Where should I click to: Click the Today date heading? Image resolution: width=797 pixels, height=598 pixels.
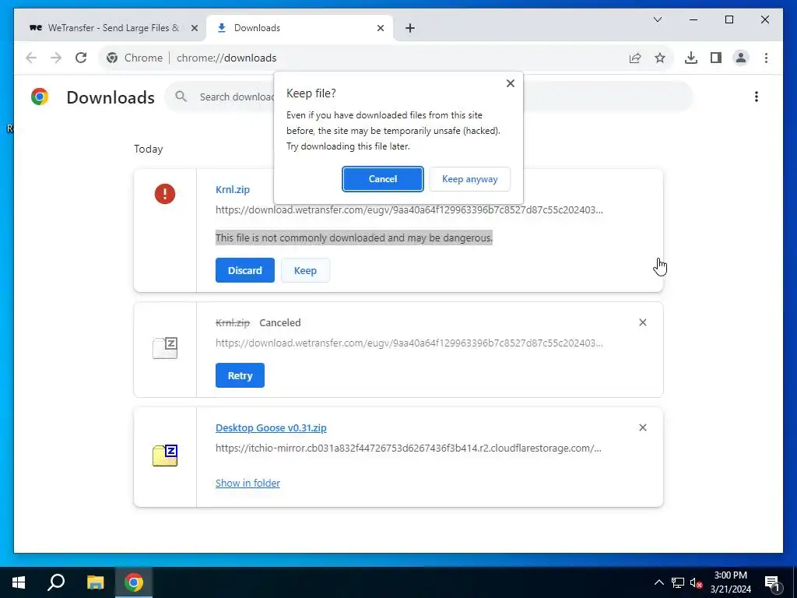pos(149,149)
